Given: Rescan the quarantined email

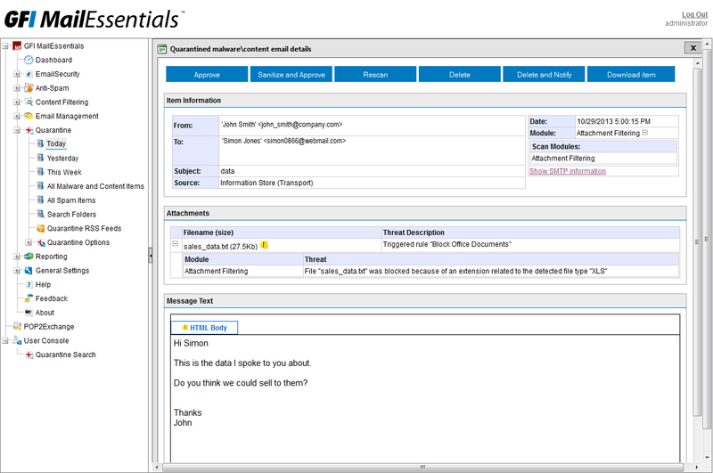Looking at the screenshot, I should point(375,75).
